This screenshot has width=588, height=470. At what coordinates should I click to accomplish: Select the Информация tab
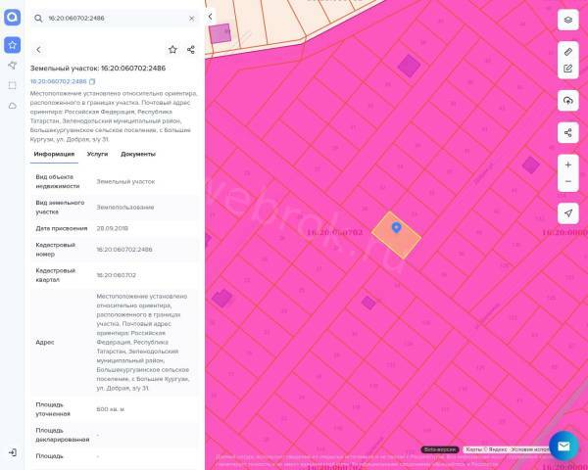pos(54,154)
